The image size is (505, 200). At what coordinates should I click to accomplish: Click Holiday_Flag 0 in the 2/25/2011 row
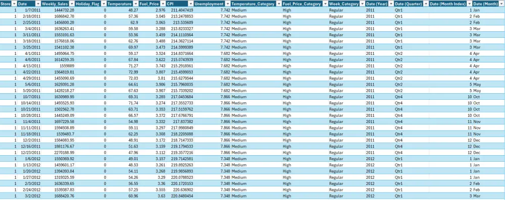[x=105, y=23]
